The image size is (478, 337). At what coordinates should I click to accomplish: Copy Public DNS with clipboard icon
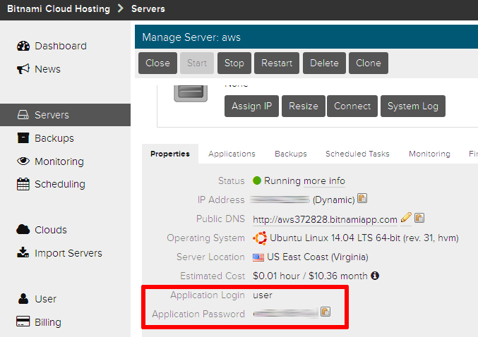pyautogui.click(x=419, y=218)
